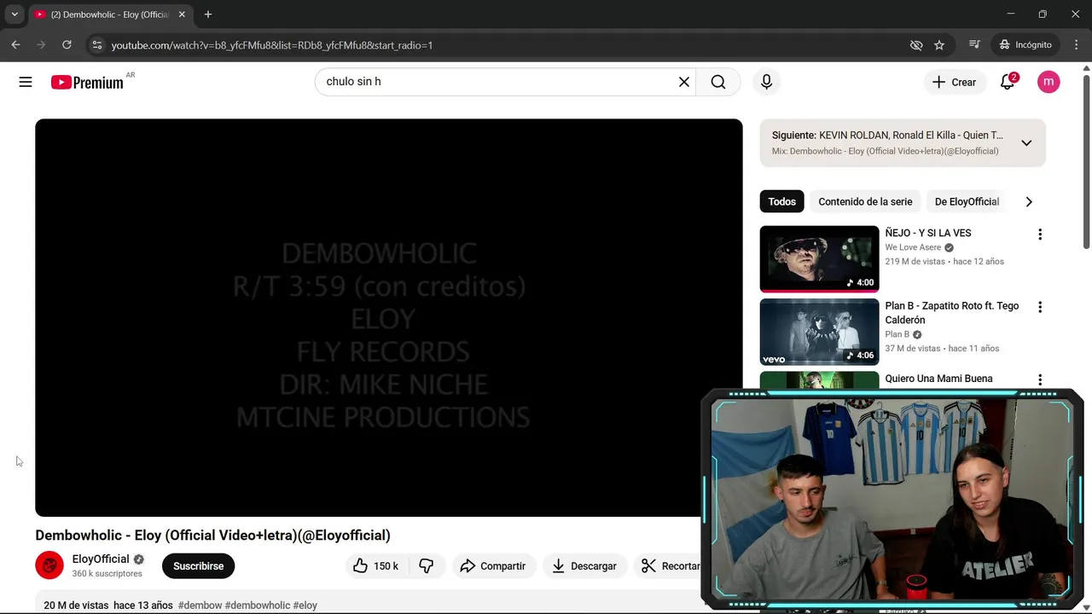1092x614 pixels.
Task: View site information icon in address bar
Action: point(97,44)
